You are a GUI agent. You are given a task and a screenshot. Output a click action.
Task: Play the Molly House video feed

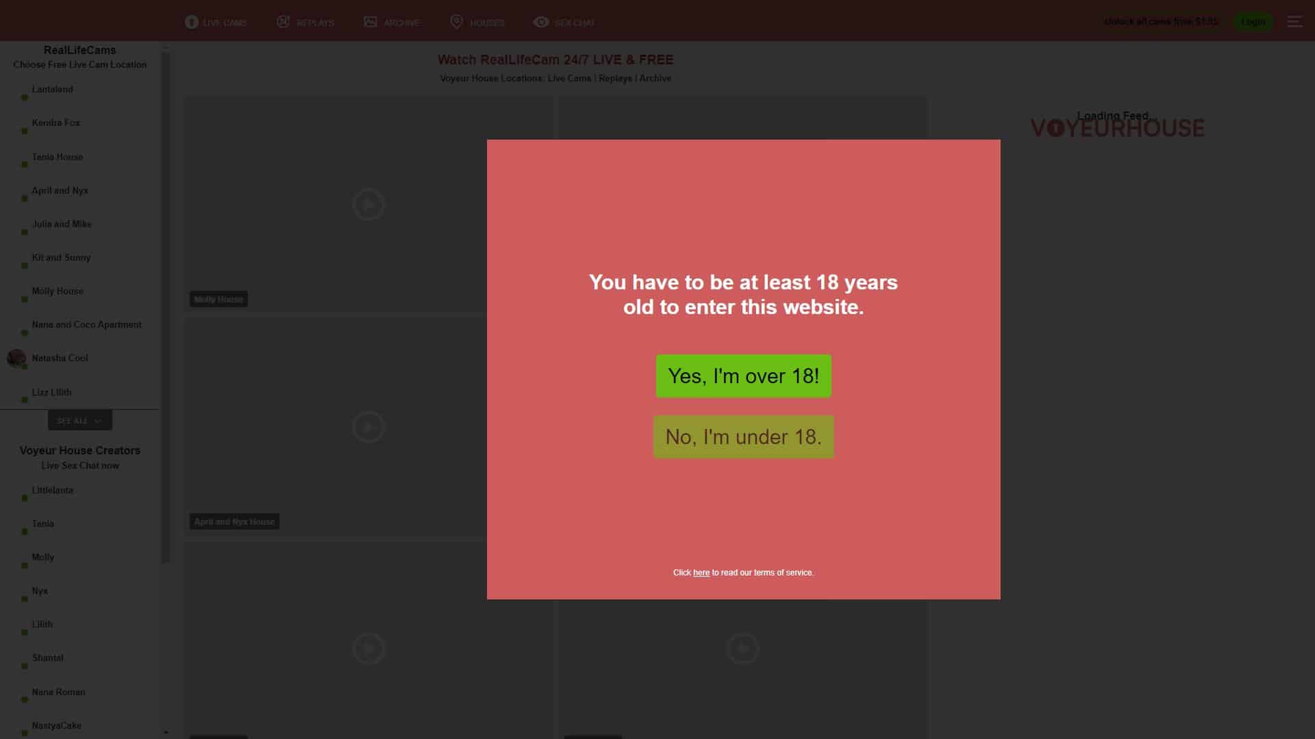368,204
